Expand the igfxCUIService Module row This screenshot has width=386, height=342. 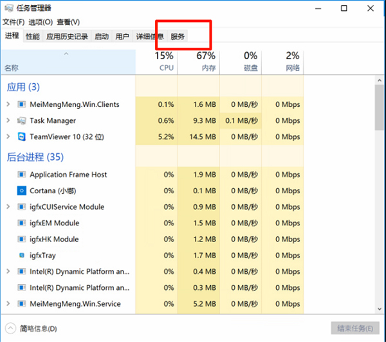pyautogui.click(x=8, y=207)
